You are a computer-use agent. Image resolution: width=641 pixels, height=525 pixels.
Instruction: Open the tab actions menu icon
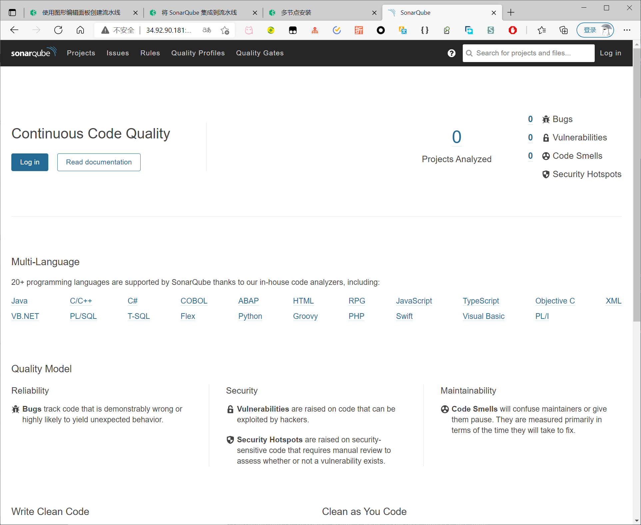12,13
